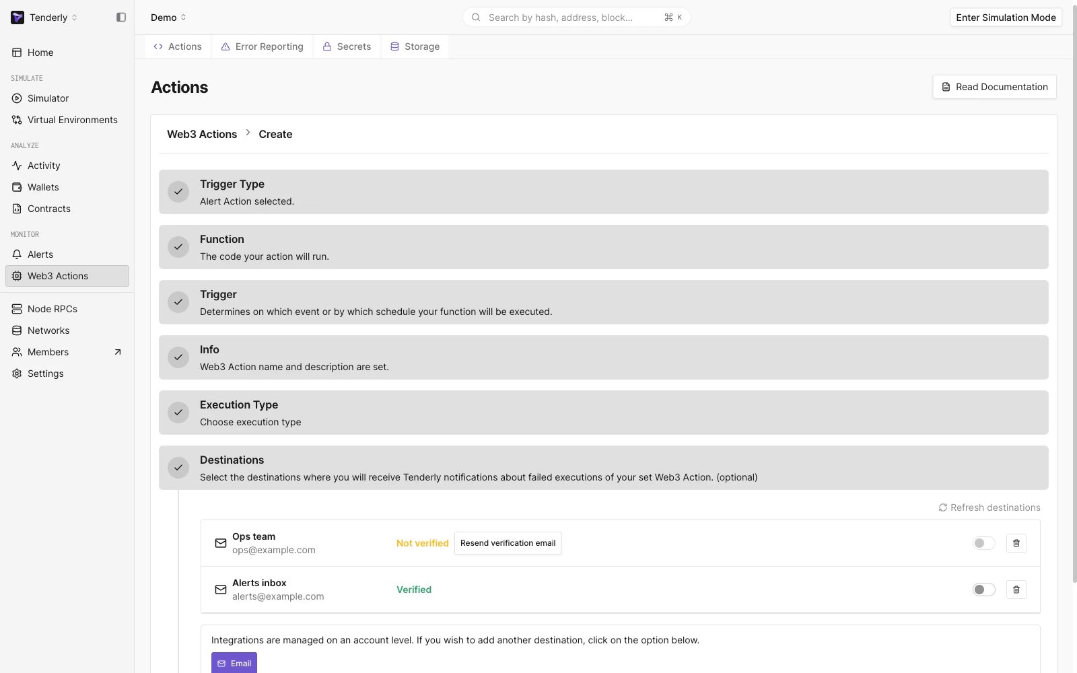
Task: Switch to the Storage tab
Action: pos(415,46)
